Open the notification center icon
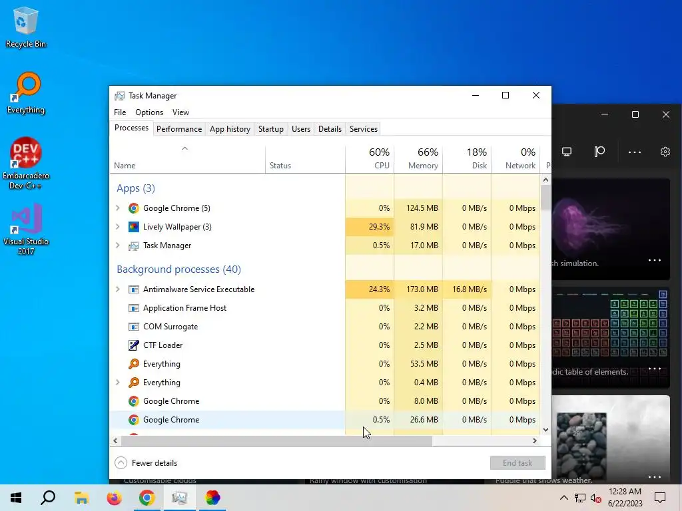682x511 pixels. tap(660, 498)
